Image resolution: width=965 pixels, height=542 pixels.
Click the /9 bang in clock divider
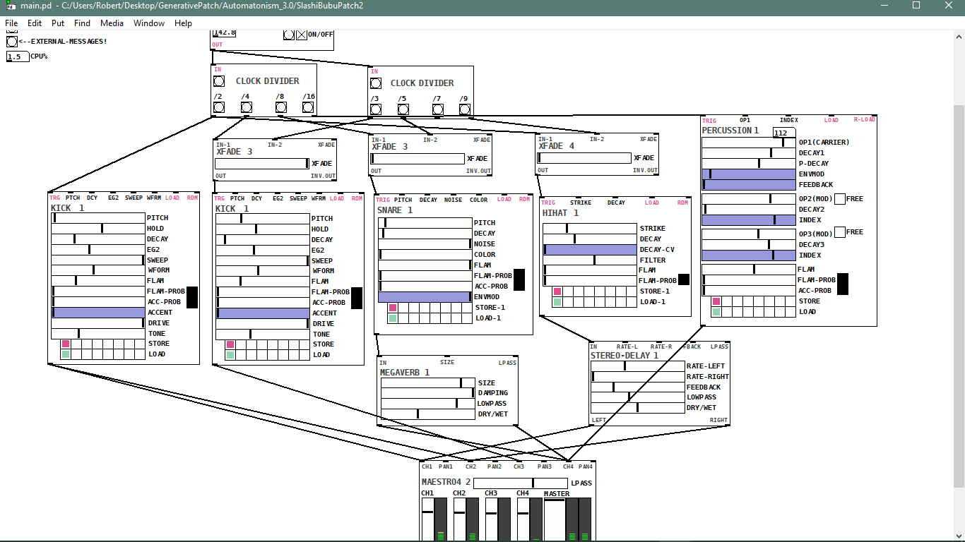coord(465,109)
